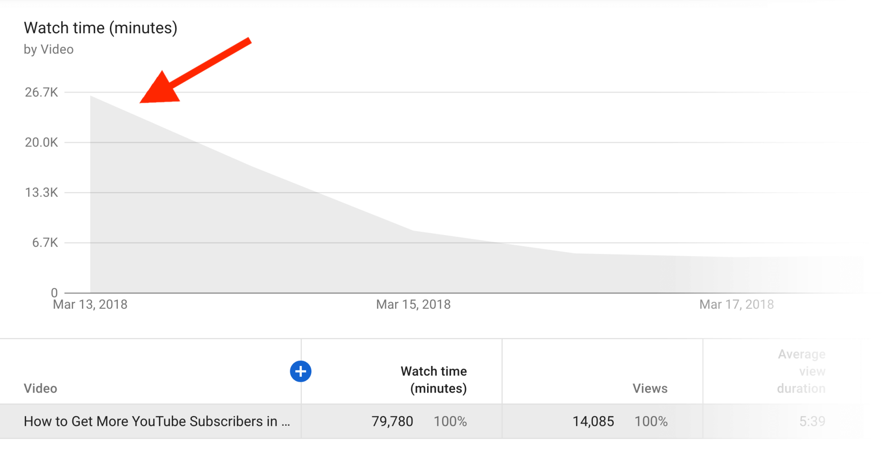Click the Mar 17, 2018 axis label
Viewport: 895px width, 474px height.
(736, 304)
